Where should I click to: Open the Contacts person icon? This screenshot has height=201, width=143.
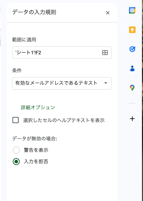click(x=132, y=68)
